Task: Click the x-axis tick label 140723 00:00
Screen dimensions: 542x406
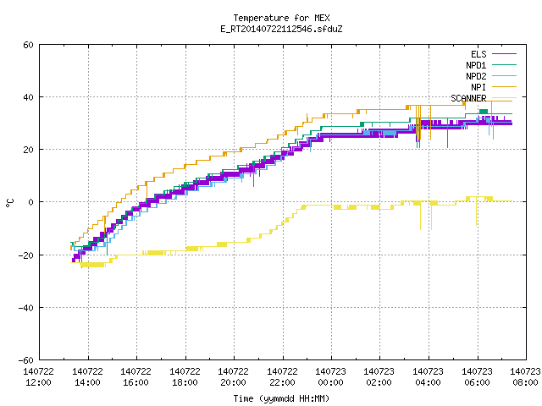Action: [x=331, y=377]
